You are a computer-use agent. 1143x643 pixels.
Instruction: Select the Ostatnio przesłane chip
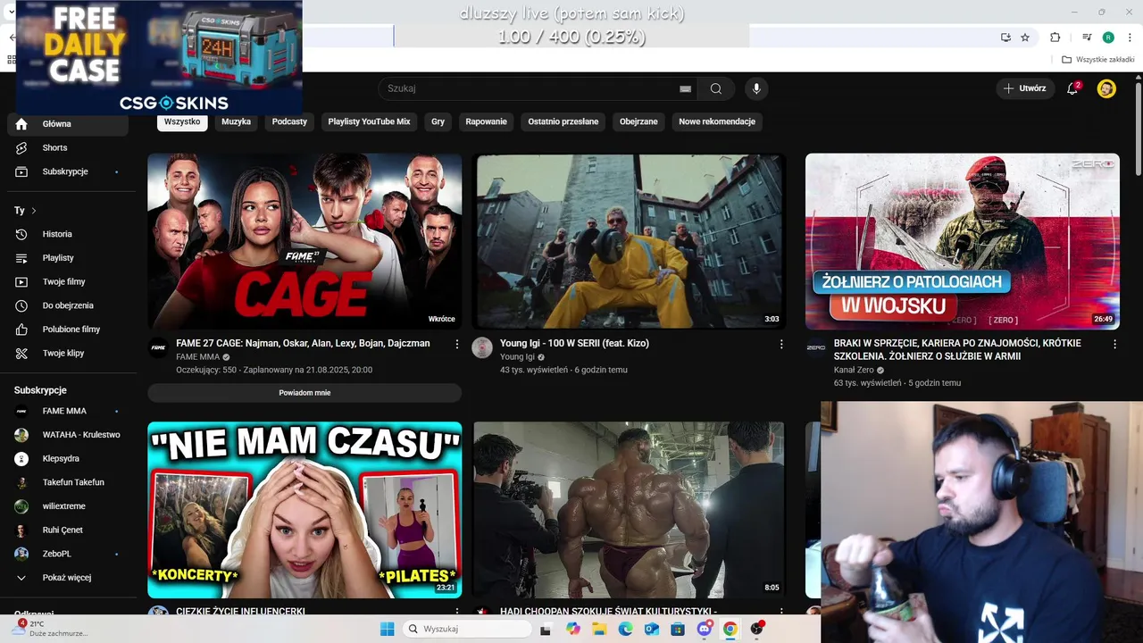click(x=563, y=121)
